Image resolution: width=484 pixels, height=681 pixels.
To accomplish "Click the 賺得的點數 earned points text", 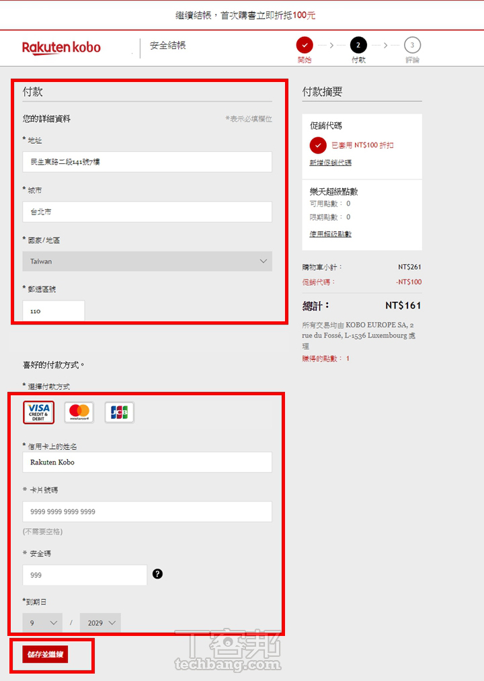I will [326, 358].
